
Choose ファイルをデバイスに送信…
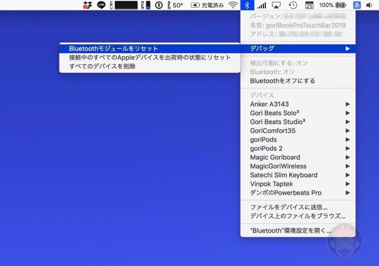(298, 207)
